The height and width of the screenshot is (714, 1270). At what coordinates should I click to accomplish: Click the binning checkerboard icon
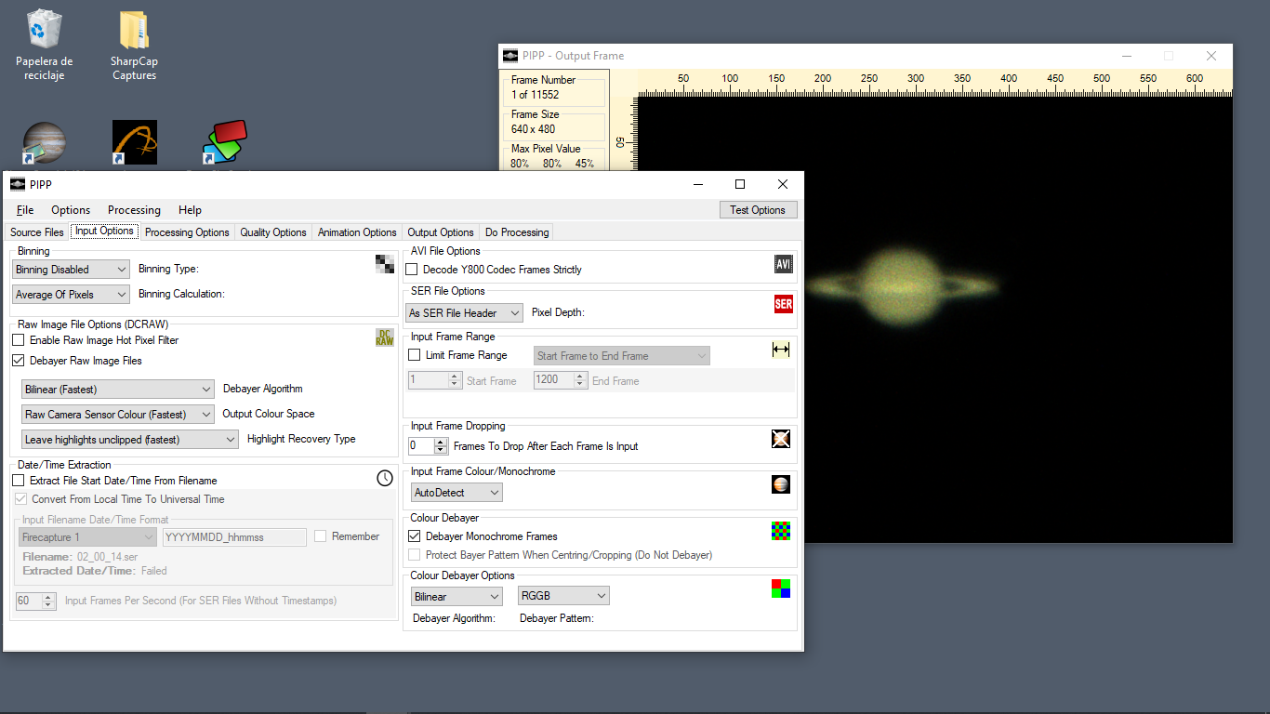tap(384, 264)
